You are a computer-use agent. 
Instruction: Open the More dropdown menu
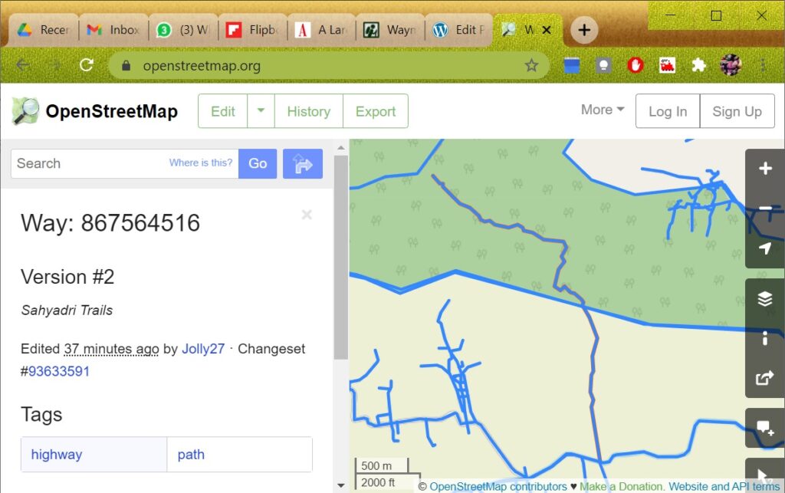point(603,110)
